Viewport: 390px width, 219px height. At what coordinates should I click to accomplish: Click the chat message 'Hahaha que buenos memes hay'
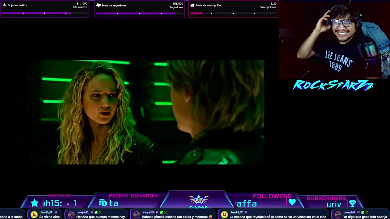[101, 217]
